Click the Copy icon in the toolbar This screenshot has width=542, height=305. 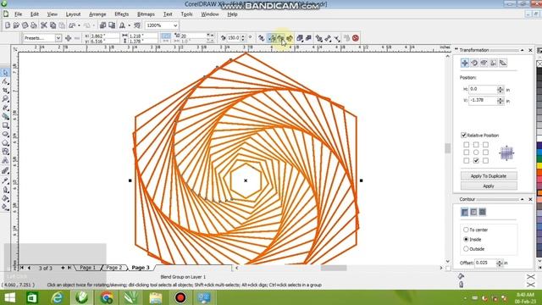[x=53, y=25]
